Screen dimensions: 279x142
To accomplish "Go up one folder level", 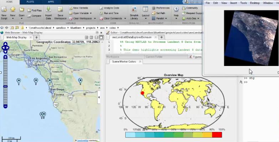I will [x=12, y=28].
